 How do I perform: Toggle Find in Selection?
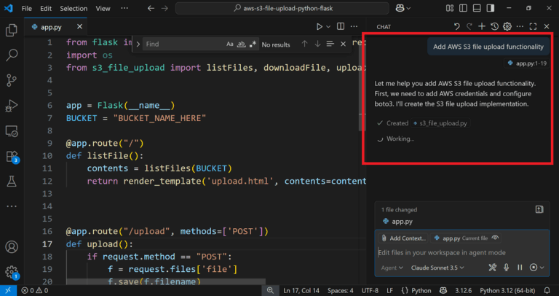click(x=330, y=44)
